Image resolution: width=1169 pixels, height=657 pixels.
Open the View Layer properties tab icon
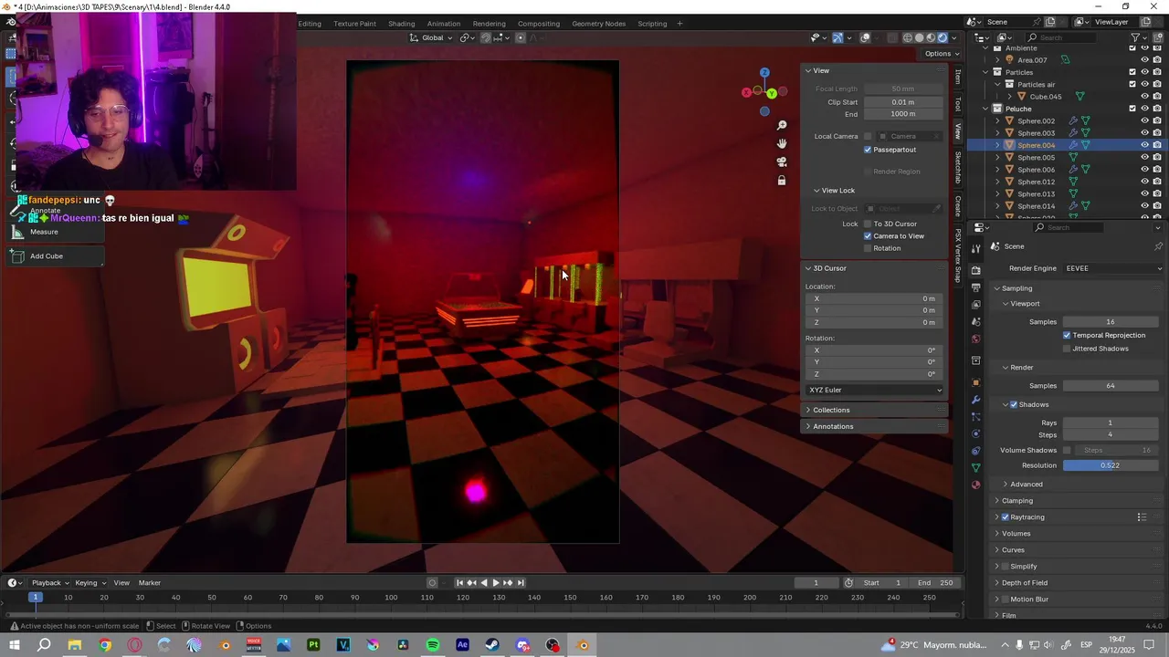pyautogui.click(x=975, y=304)
